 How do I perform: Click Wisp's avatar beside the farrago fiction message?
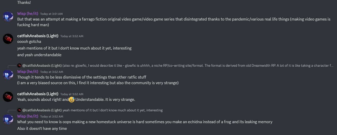click(8, 16)
